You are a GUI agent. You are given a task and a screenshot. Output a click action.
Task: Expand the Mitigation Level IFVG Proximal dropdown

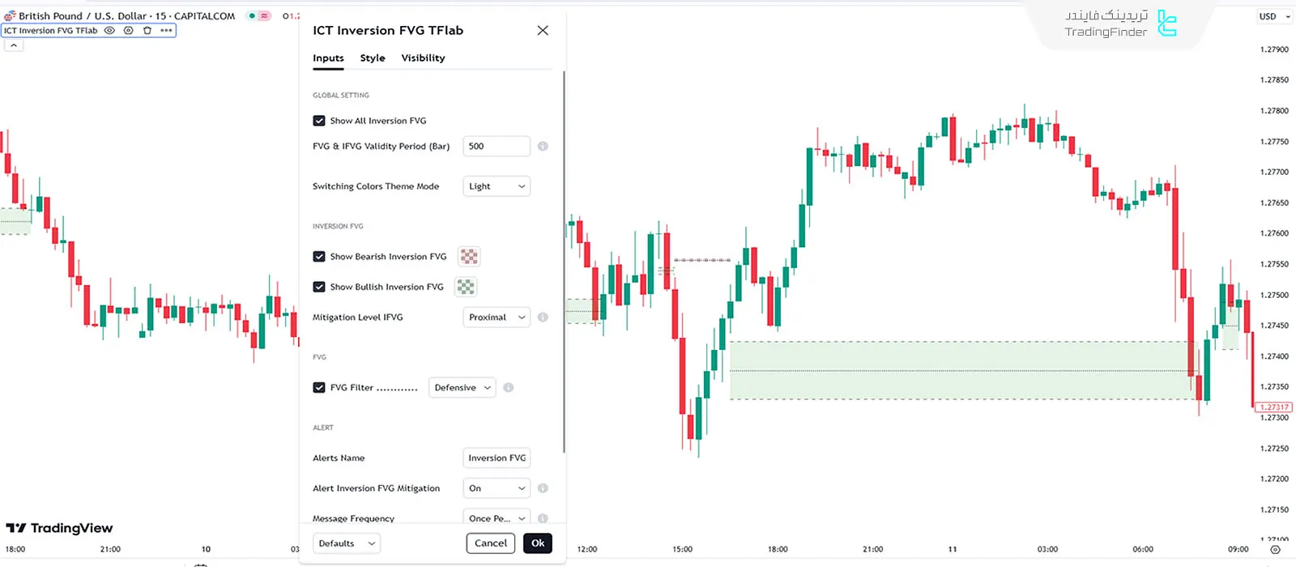[x=497, y=318]
